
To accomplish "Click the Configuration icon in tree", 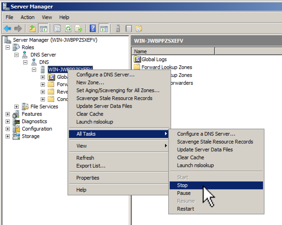I will point(16,129).
